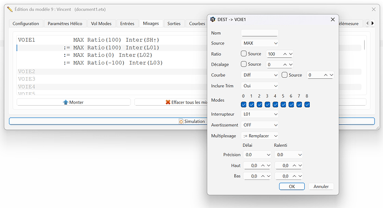Open the Courbe Diff dropdown
This screenshot has height=208, width=383.
point(260,75)
